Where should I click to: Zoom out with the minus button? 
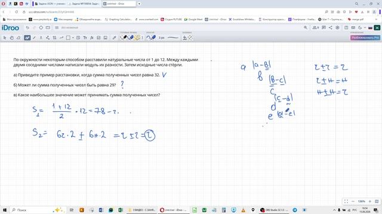[x=353, y=202]
